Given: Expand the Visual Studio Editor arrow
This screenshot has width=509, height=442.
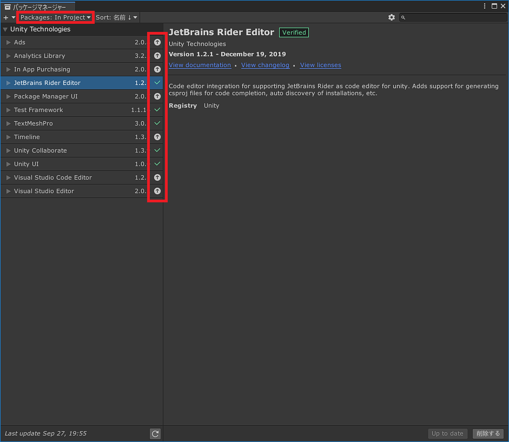Looking at the screenshot, I should 9,191.
